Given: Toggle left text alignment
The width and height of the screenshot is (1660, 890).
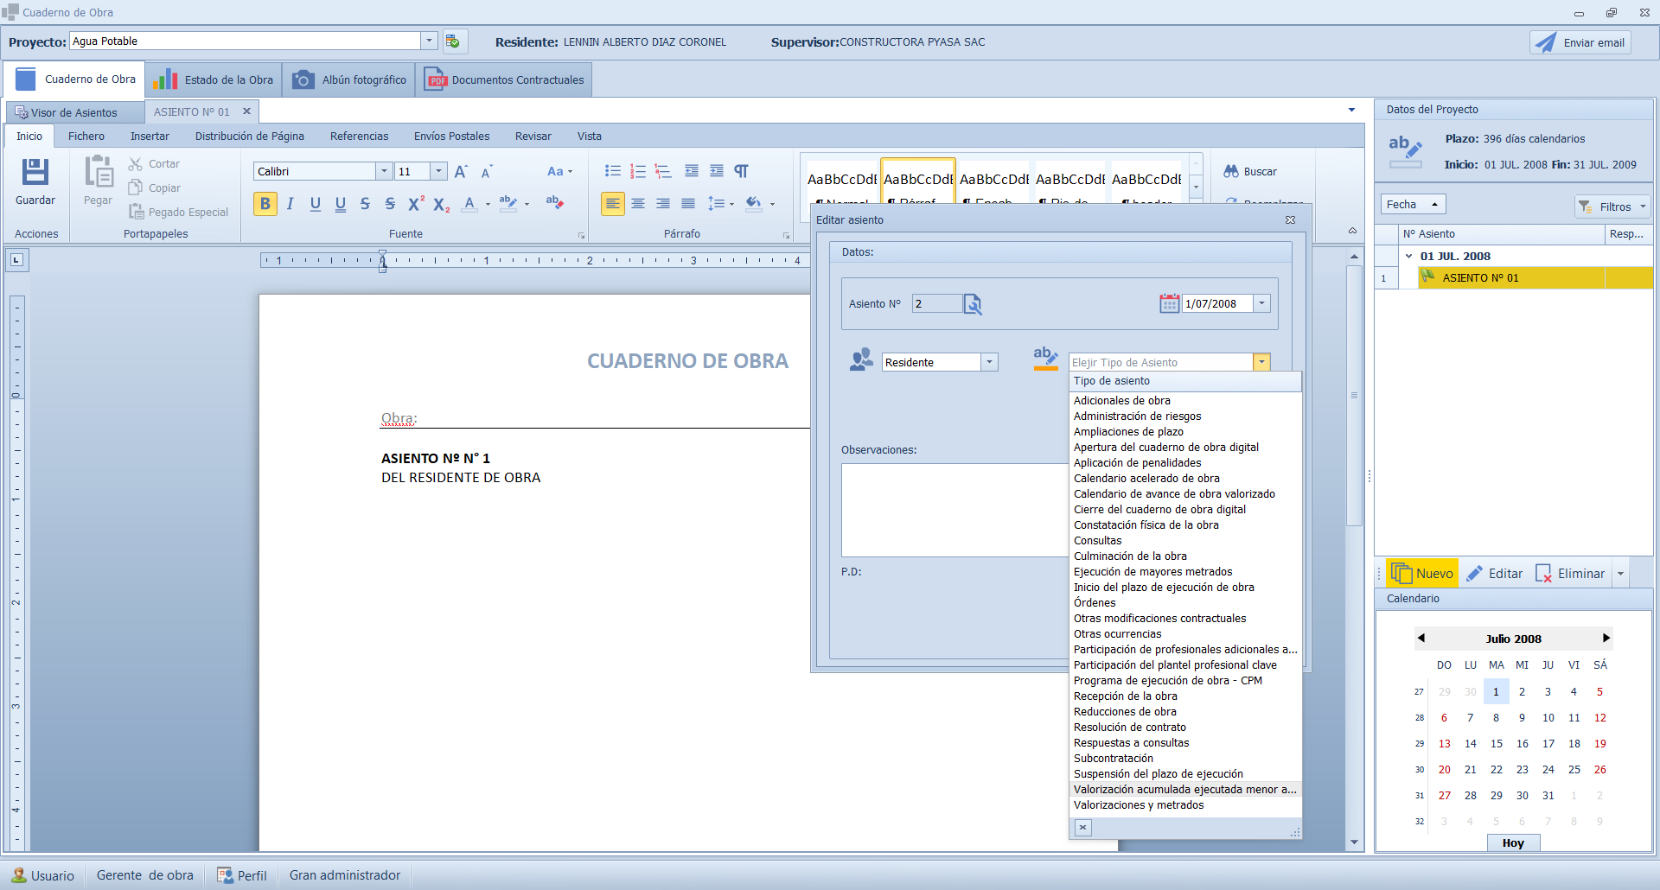Looking at the screenshot, I should (x=612, y=204).
